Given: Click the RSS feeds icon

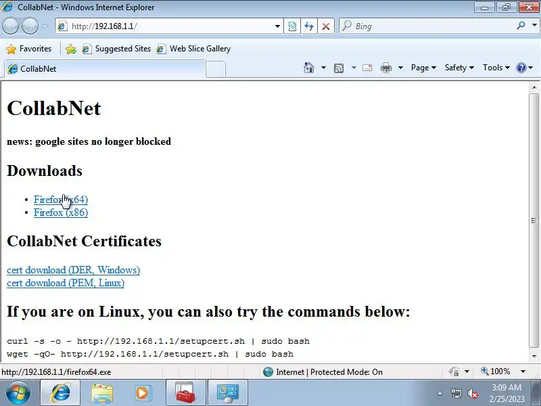Looking at the screenshot, I should [x=339, y=68].
